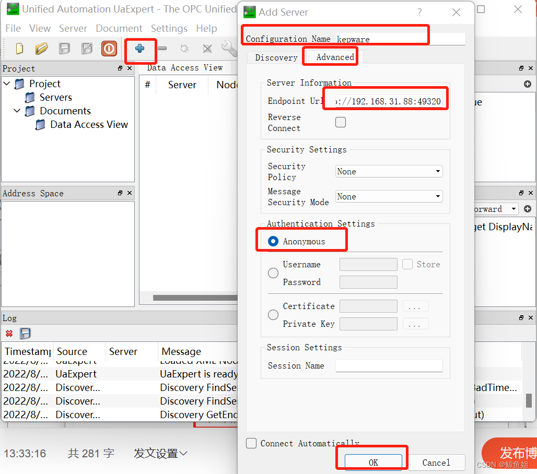Click the blue plus Add Server icon
Viewport: 537px width, 474px height.
[x=139, y=48]
